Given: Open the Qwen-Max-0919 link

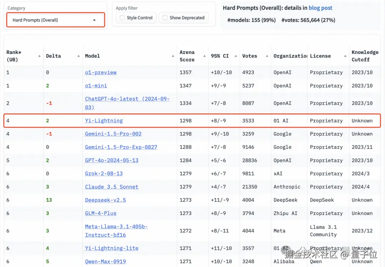Looking at the screenshot, I should point(105,262).
